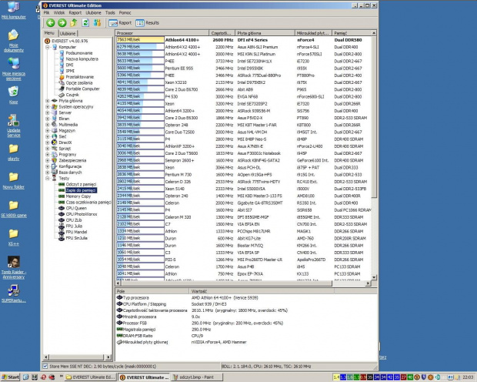
Task: Sort by the Procesor column header
Action: (162, 33)
